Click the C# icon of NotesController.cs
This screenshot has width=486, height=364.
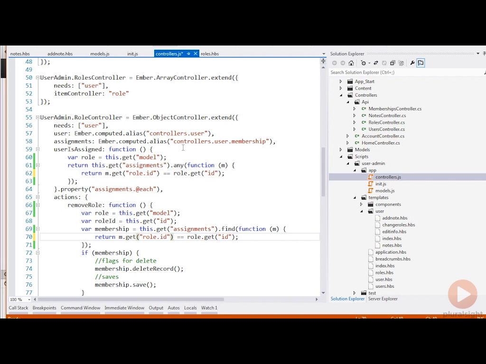coord(364,116)
